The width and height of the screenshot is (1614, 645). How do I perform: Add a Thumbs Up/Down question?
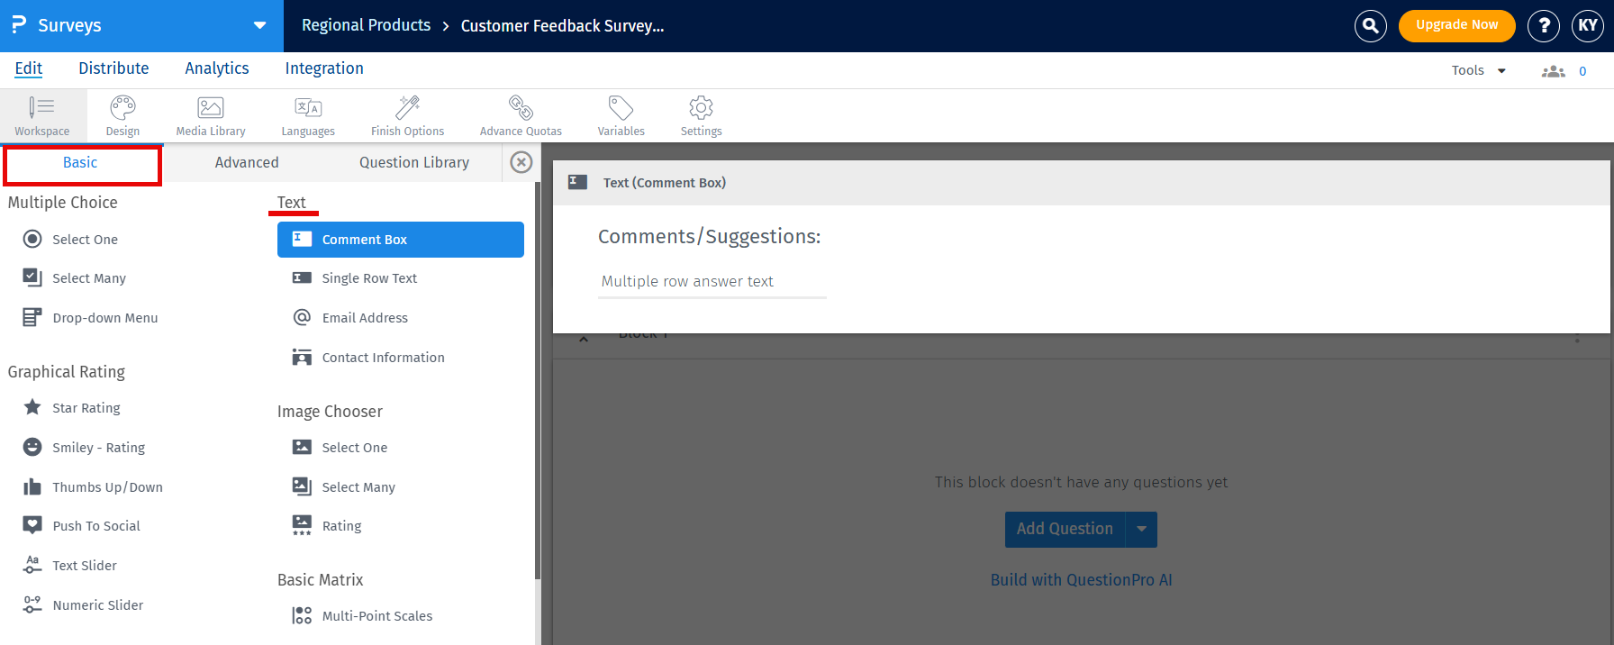point(93,487)
